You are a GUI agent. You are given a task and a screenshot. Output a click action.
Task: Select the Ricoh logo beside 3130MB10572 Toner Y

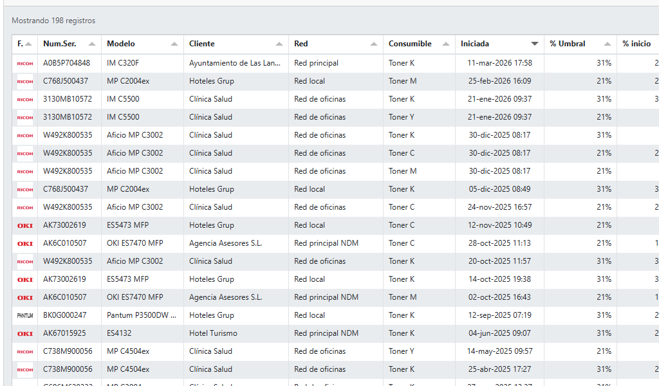pyautogui.click(x=25, y=118)
